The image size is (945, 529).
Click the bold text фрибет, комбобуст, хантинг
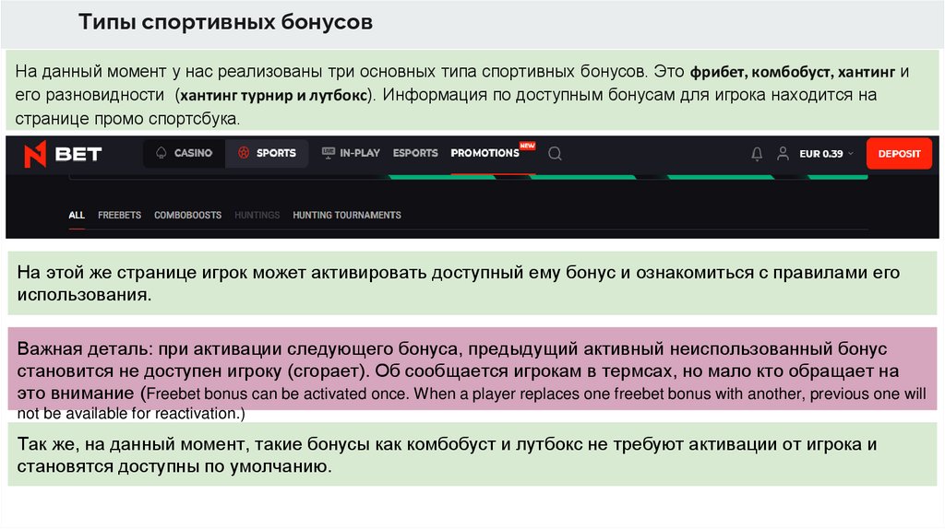pyautogui.click(x=792, y=72)
